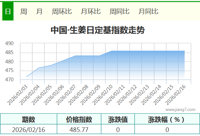200x136 pixels.
Task: Open the 周同比 tab
Action: coord(119,11)
